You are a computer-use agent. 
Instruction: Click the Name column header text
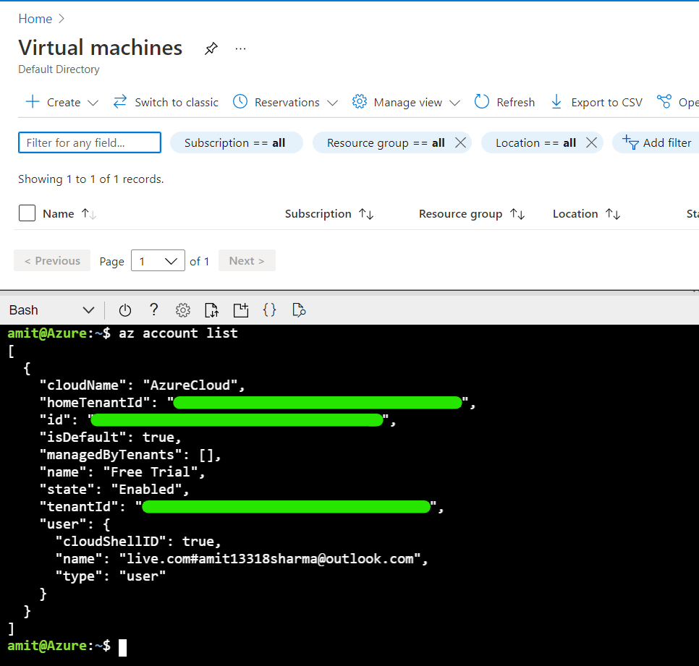59,214
